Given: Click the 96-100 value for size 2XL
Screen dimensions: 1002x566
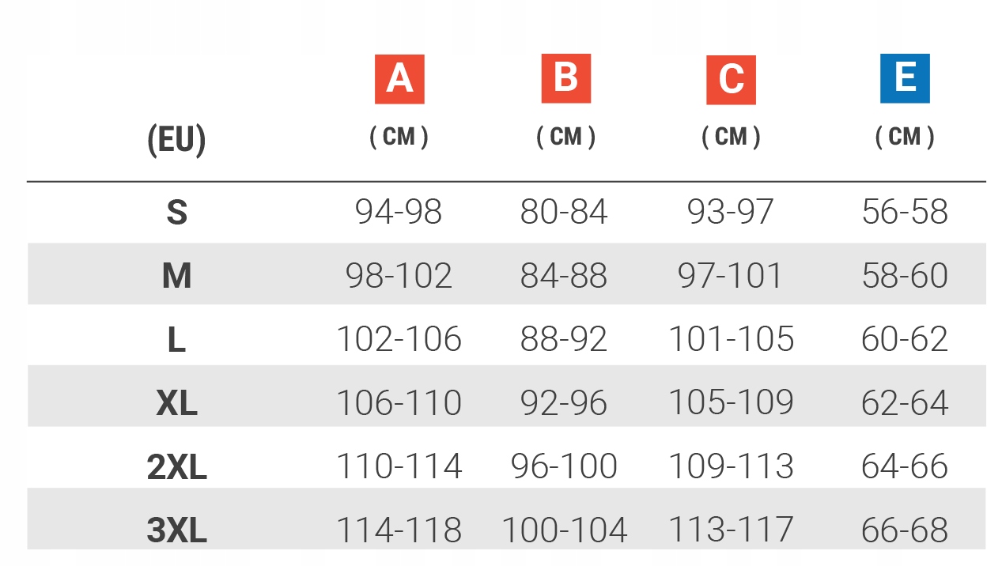Looking at the screenshot, I should [x=564, y=466].
